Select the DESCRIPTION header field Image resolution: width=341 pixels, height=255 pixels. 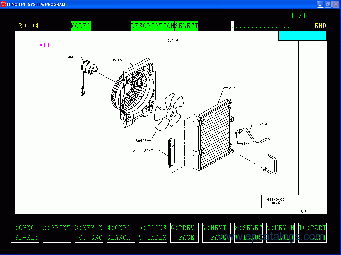tap(153, 26)
